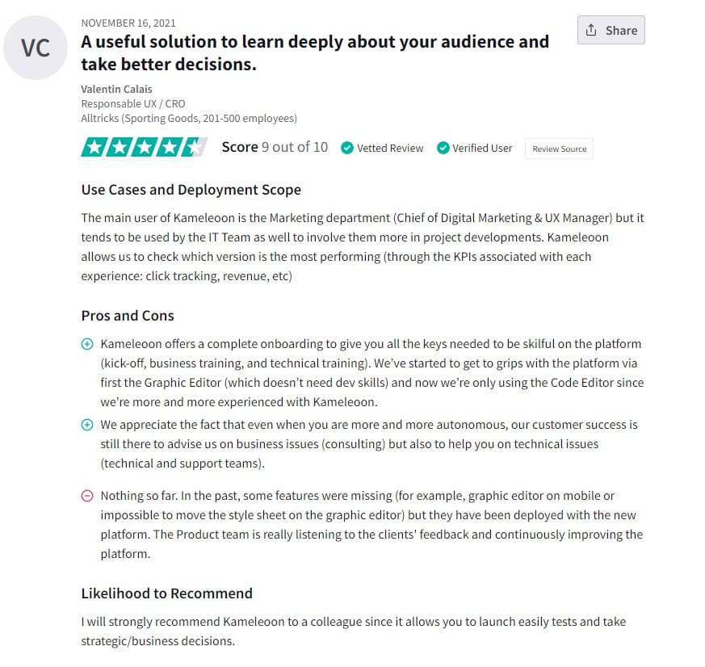Open reviewer name Valentin Calais
Viewport: 705px width, 667px height.
tap(116, 89)
